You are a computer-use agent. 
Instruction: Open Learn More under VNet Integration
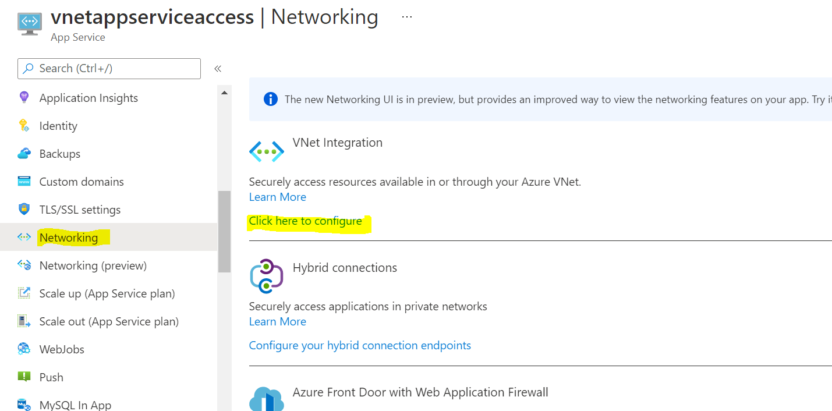[277, 197]
